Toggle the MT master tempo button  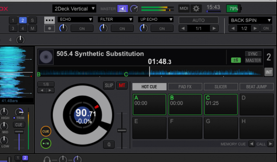[x=122, y=86]
